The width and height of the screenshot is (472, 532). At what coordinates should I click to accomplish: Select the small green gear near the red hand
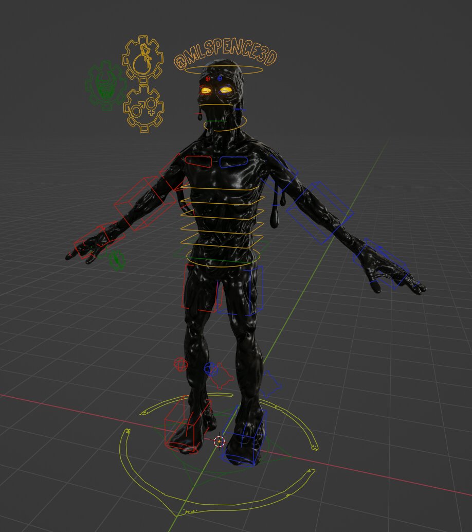pos(117,260)
